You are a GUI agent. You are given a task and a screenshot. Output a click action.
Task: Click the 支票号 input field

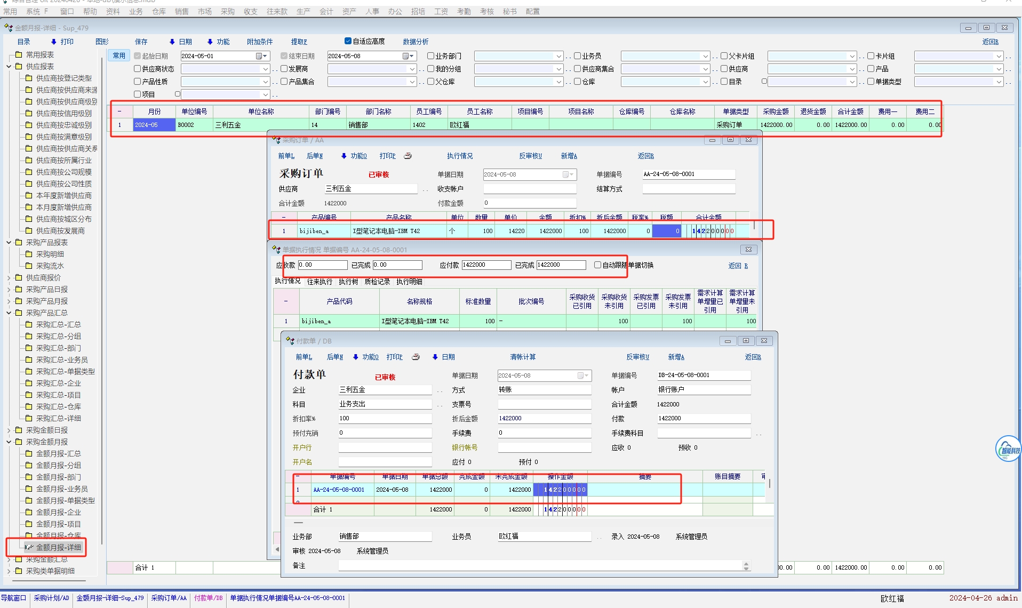(x=544, y=404)
